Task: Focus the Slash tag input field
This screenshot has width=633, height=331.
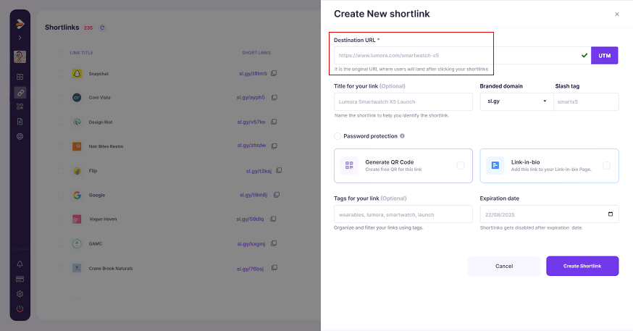Action: tap(586, 101)
